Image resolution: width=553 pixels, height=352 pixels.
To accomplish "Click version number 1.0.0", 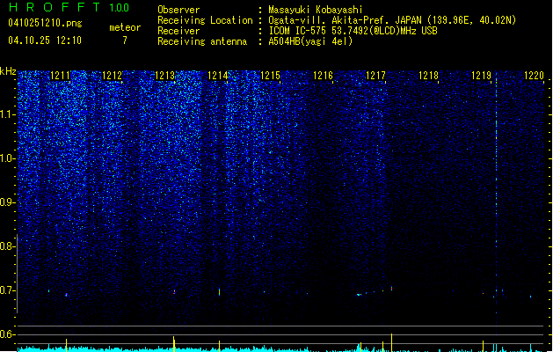I will point(119,7).
